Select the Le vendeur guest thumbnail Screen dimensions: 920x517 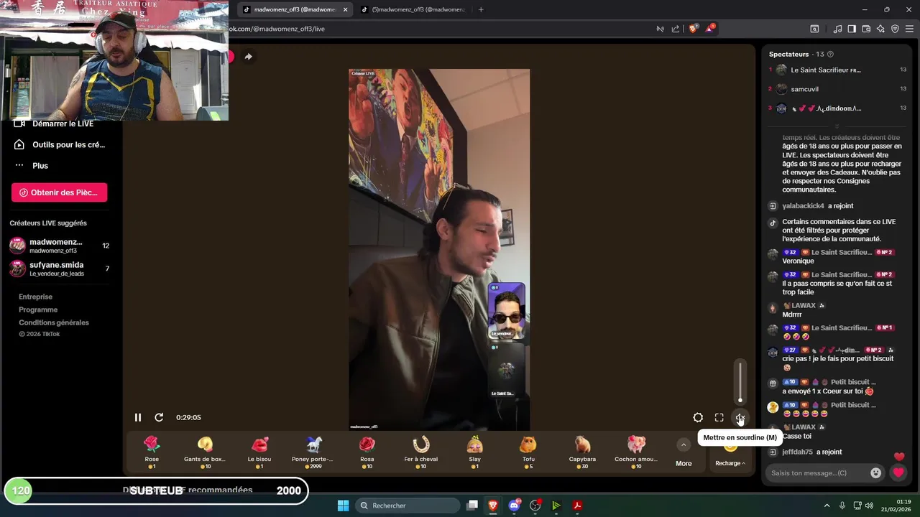click(x=507, y=311)
